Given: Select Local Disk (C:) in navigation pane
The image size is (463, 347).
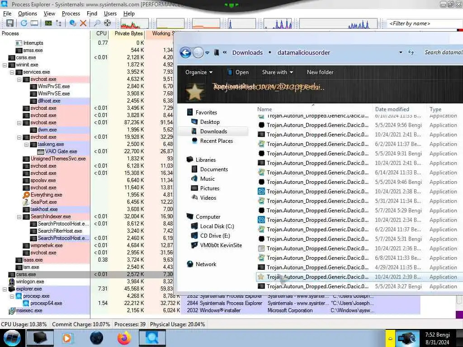Looking at the screenshot, I should pos(217,226).
